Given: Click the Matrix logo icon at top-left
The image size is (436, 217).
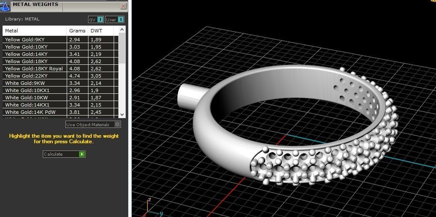Looking at the screenshot, I should pyautogui.click(x=5, y=6).
